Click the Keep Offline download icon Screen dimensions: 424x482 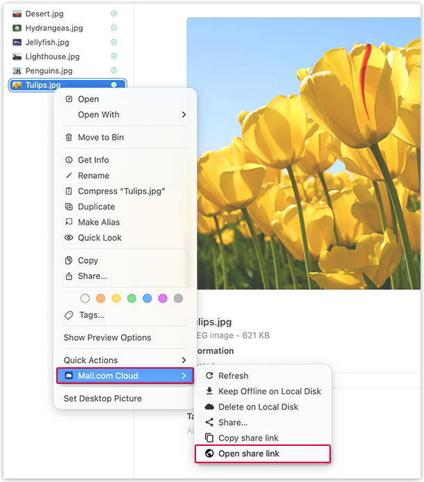[209, 391]
